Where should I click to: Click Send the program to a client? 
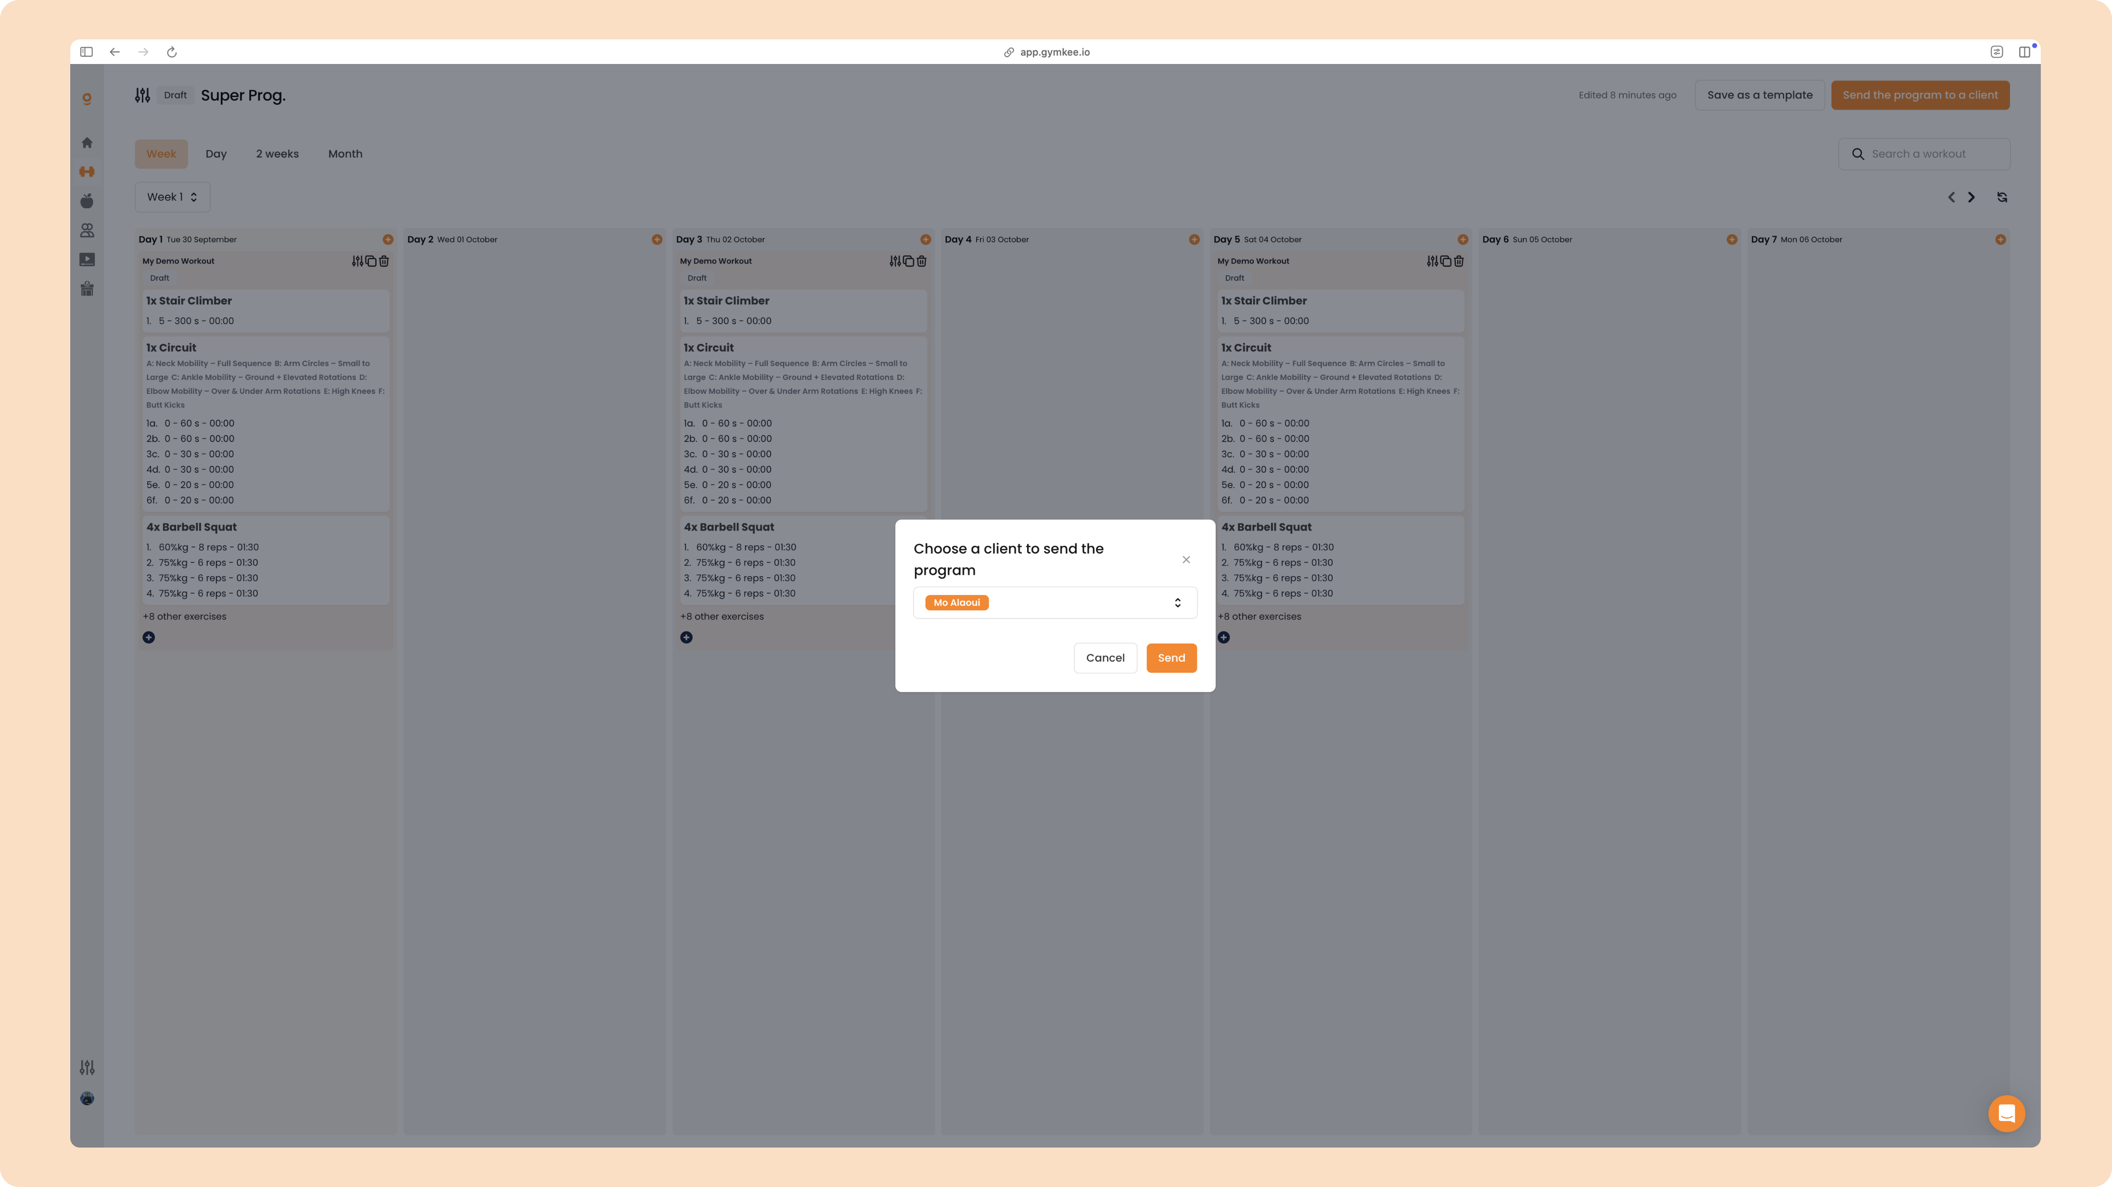click(x=1920, y=95)
